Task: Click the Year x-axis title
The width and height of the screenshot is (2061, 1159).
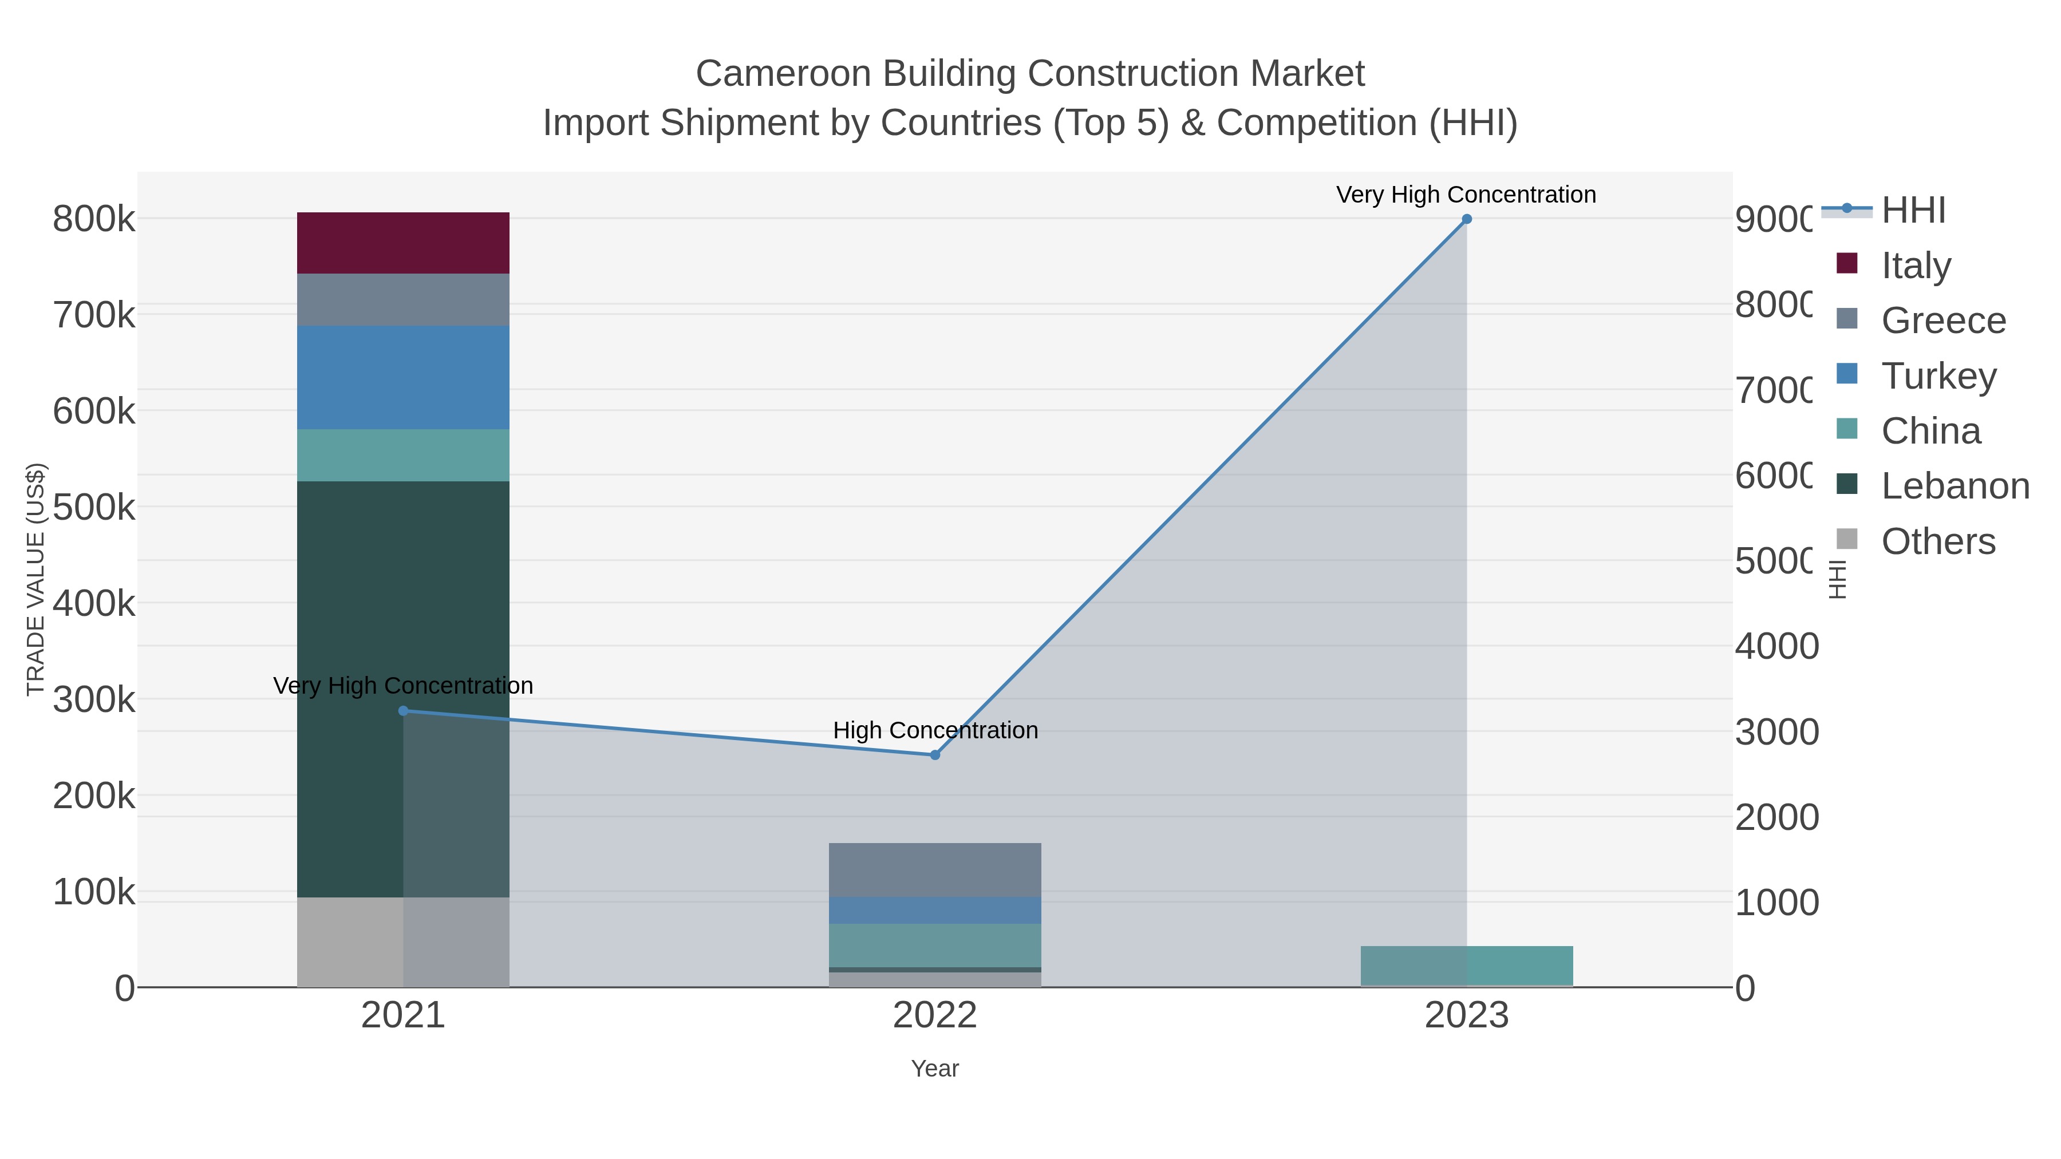Action: (935, 1069)
